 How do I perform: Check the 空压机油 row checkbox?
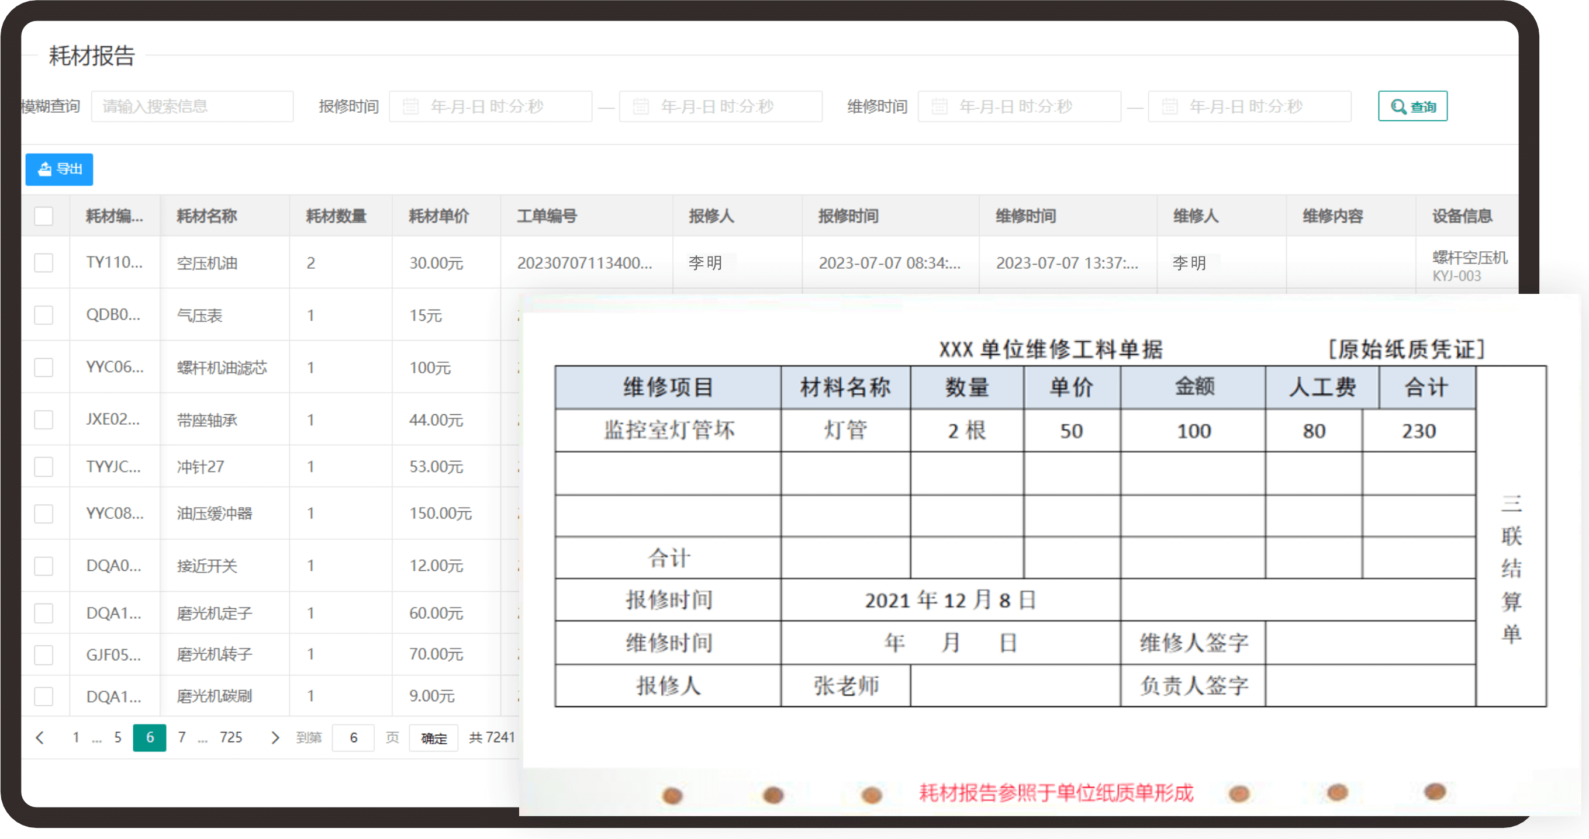[44, 264]
